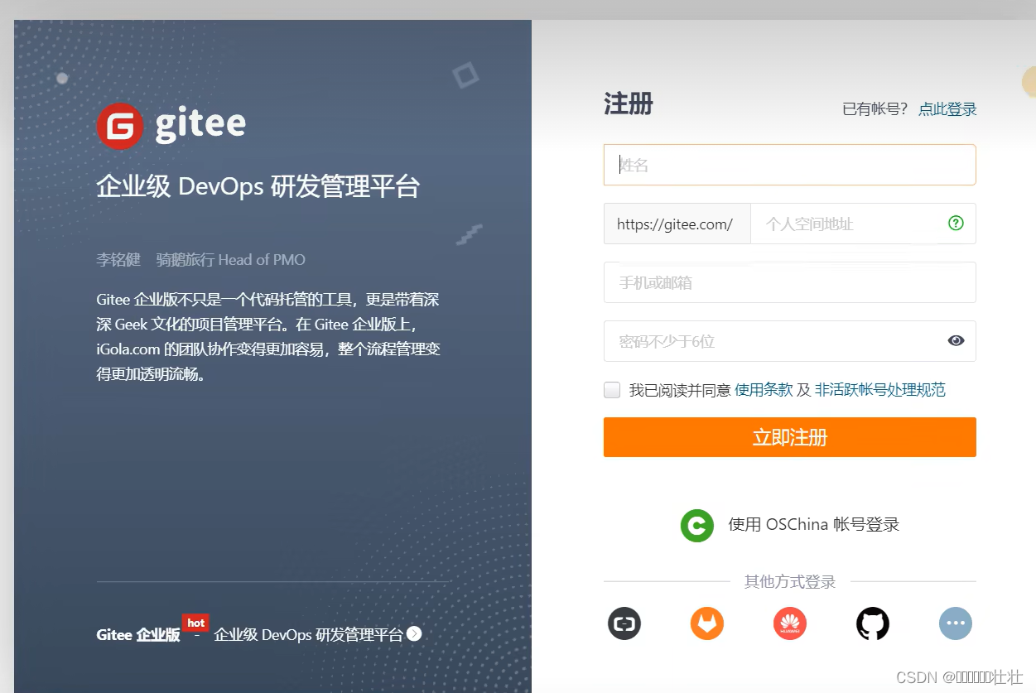The height and width of the screenshot is (693, 1036).
Task: Click 李铭健 骑鹅旅行 Head of PMO text
Action: click(x=201, y=260)
